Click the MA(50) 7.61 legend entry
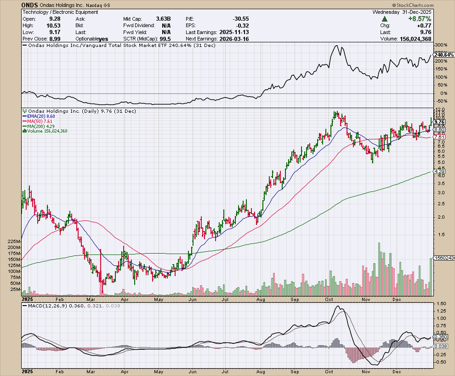Viewport: 455px width, 376px height. [38, 121]
